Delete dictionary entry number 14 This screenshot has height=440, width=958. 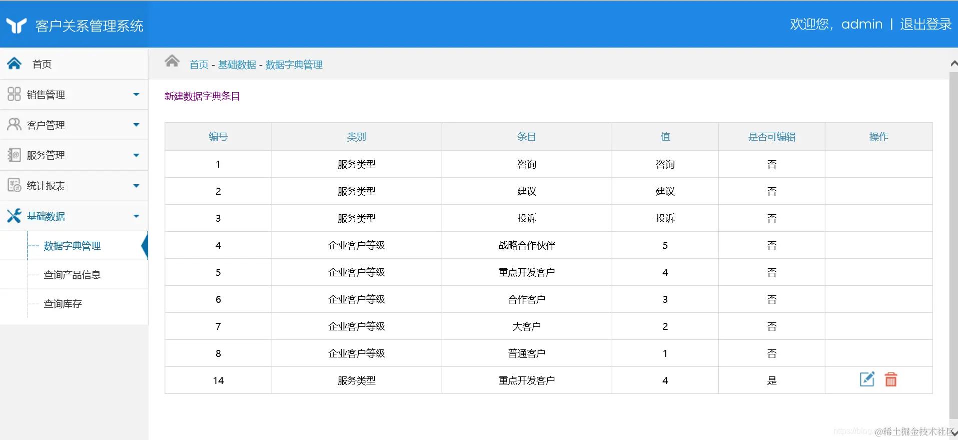coord(891,379)
